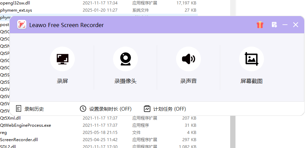The width and height of the screenshot is (306, 148).
Task: Click the 录声音 label
Action: [188, 81]
